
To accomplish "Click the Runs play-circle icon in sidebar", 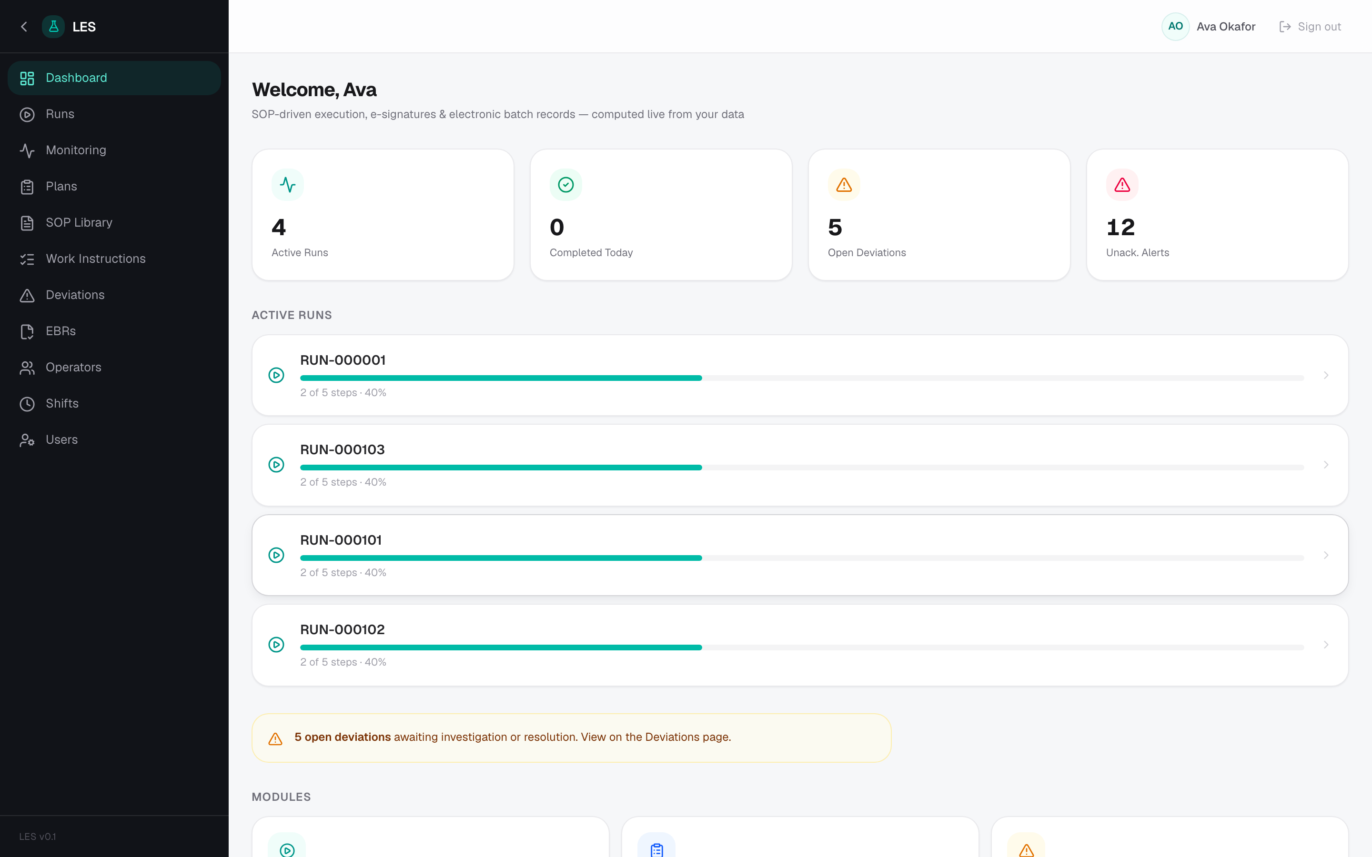I will tap(27, 114).
